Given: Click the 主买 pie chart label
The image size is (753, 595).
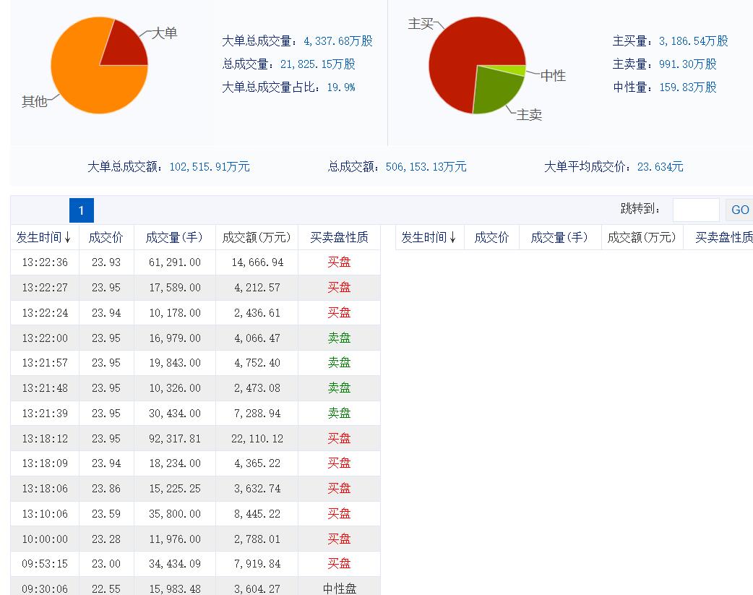Looking at the screenshot, I should click(421, 24).
